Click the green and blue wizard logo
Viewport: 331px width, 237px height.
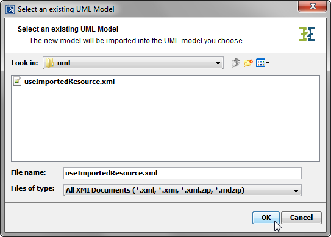pyautogui.click(x=307, y=34)
